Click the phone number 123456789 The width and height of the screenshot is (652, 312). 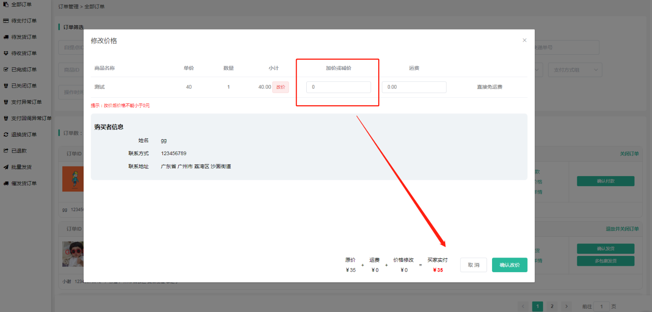pyautogui.click(x=174, y=153)
